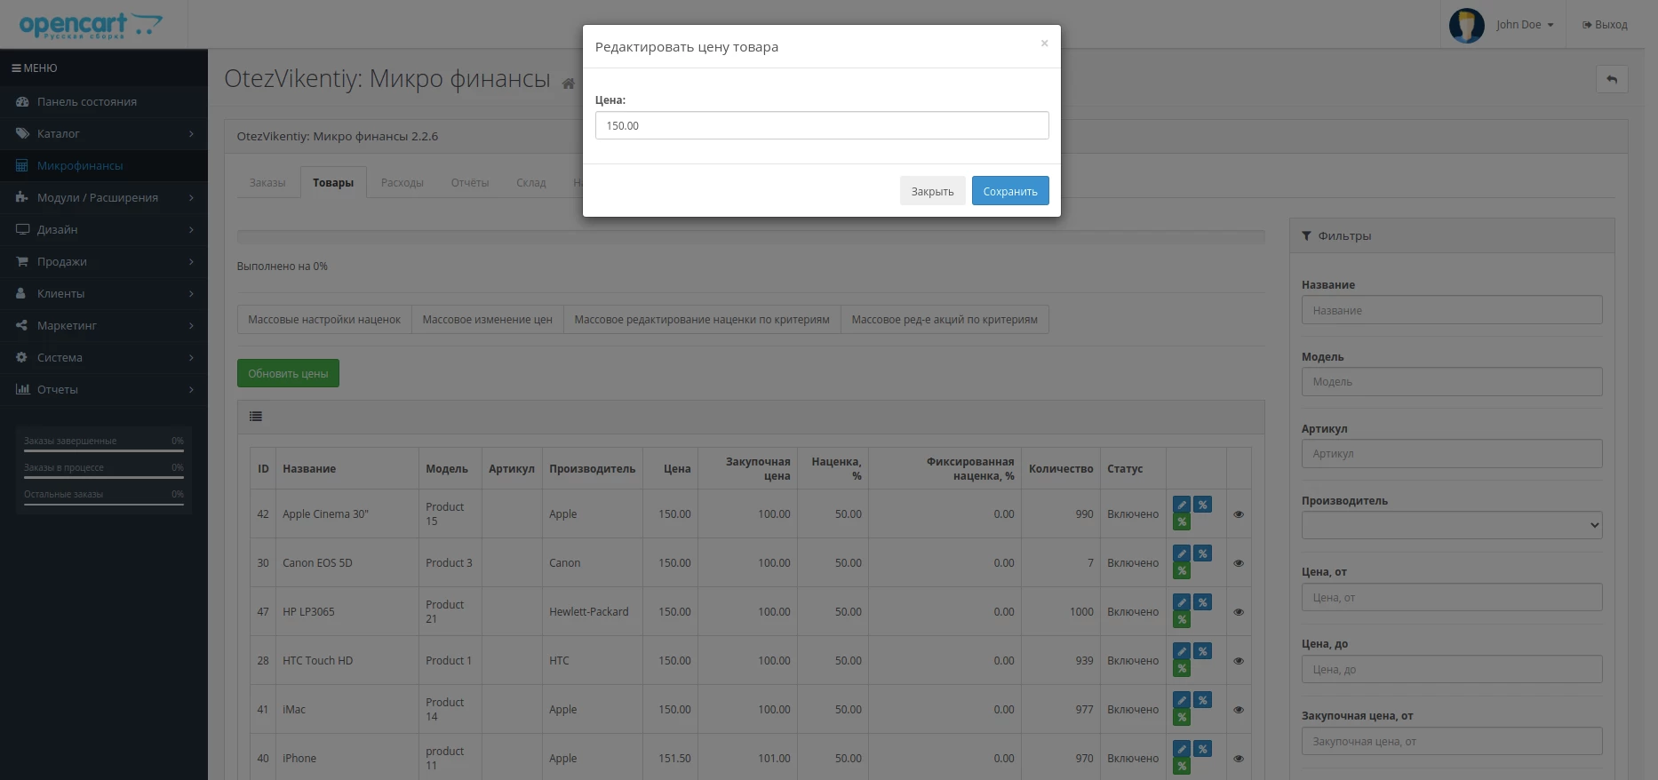The height and width of the screenshot is (780, 1658).
Task: Click the green percent icon for HP LP3065
Action: coord(1181,619)
